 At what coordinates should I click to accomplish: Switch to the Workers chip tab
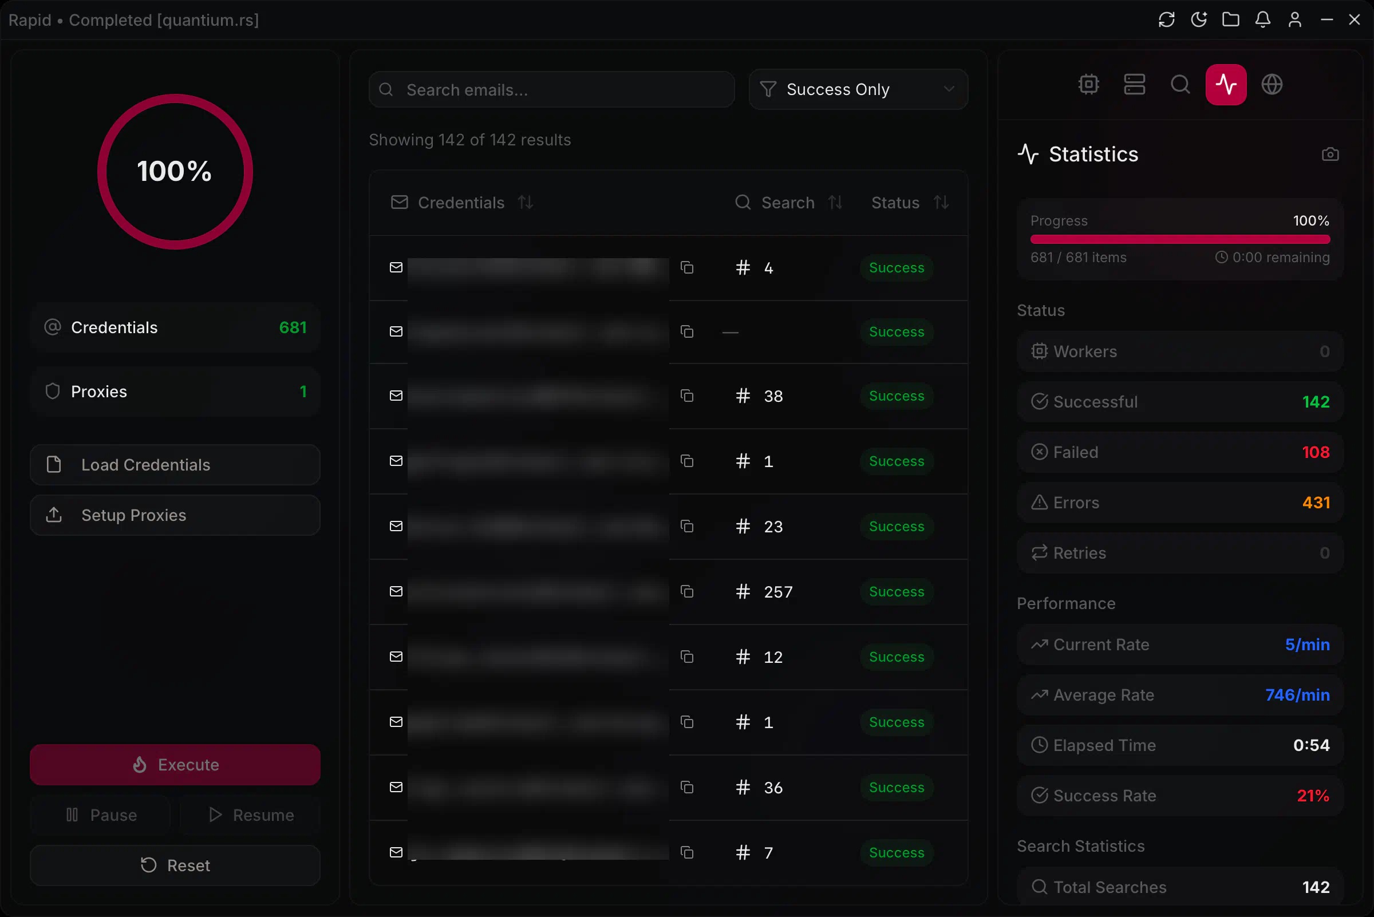click(1088, 85)
